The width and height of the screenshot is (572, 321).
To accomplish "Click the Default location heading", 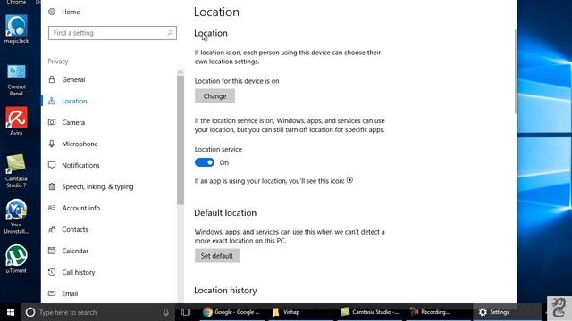I will tap(225, 212).
